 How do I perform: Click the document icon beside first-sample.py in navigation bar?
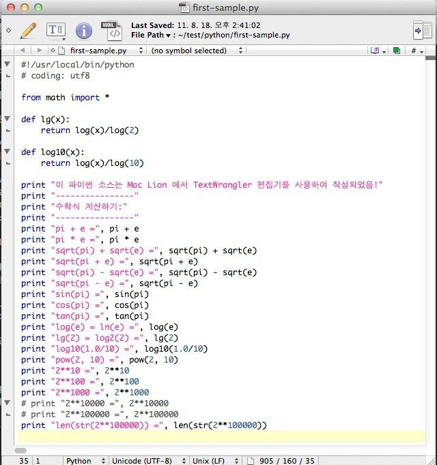[61, 51]
